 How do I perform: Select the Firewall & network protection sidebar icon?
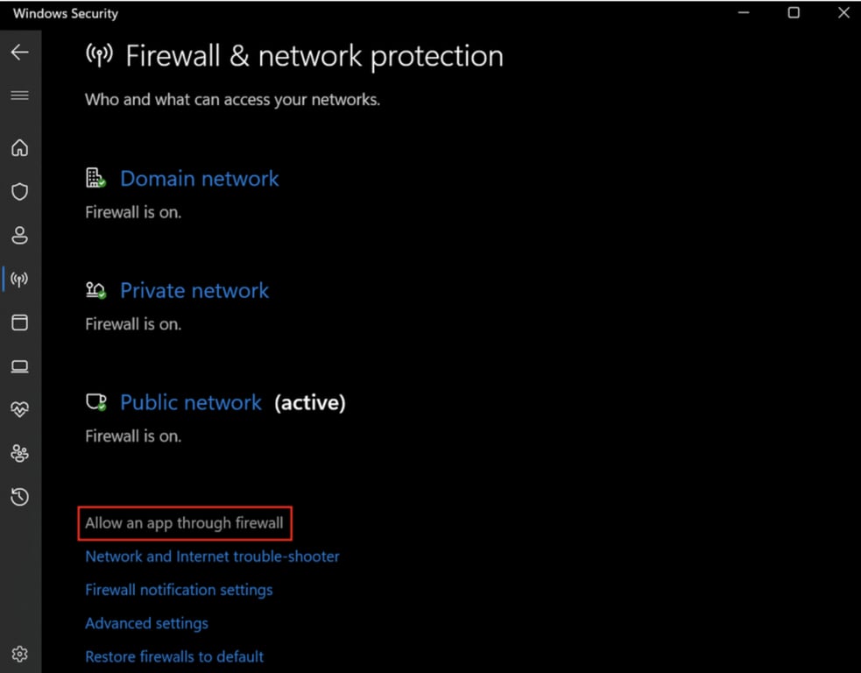(20, 279)
